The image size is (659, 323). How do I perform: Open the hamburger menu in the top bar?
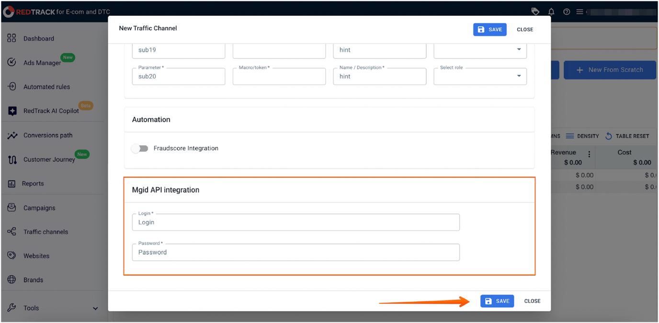click(580, 11)
